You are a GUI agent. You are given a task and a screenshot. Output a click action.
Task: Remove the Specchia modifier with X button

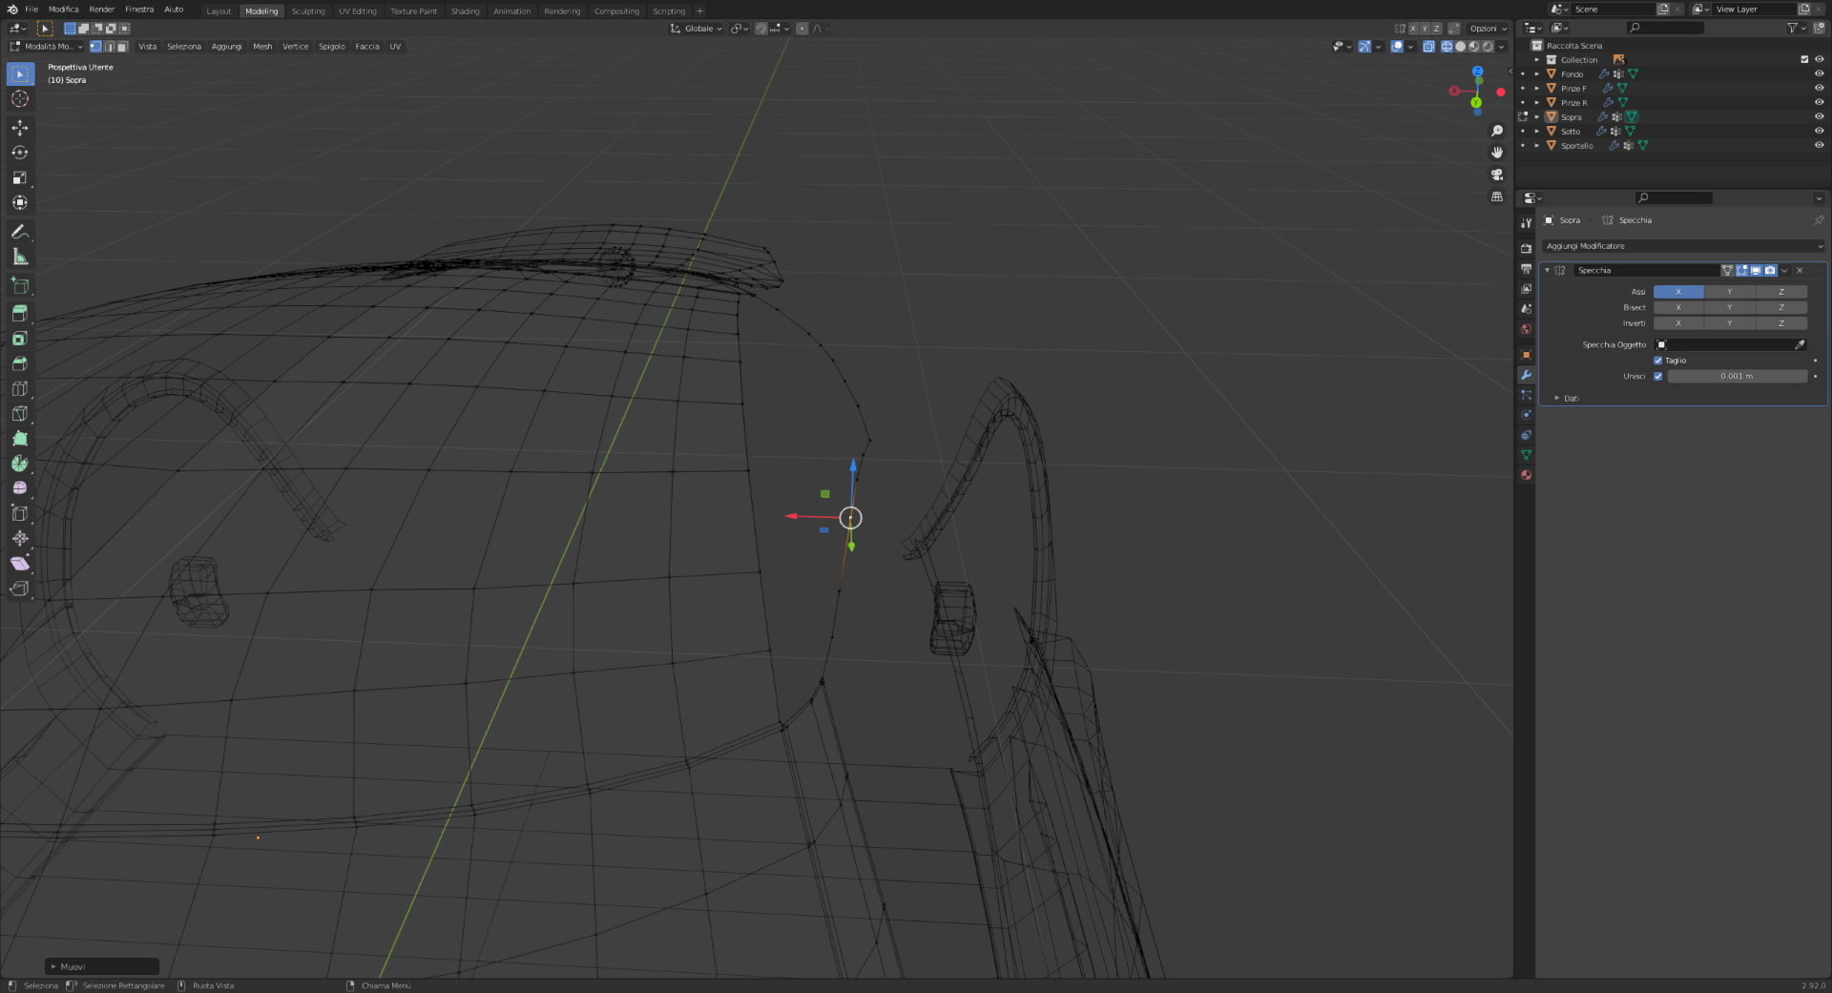[x=1800, y=270]
